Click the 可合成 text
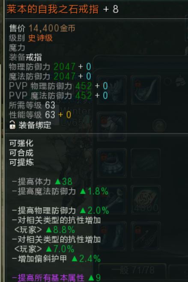The width and height of the screenshot is (188, 282). click(x=21, y=153)
